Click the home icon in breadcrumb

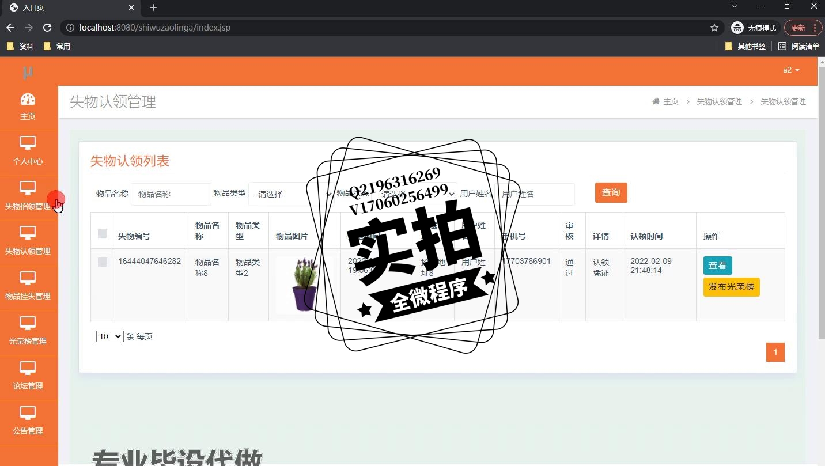click(656, 101)
